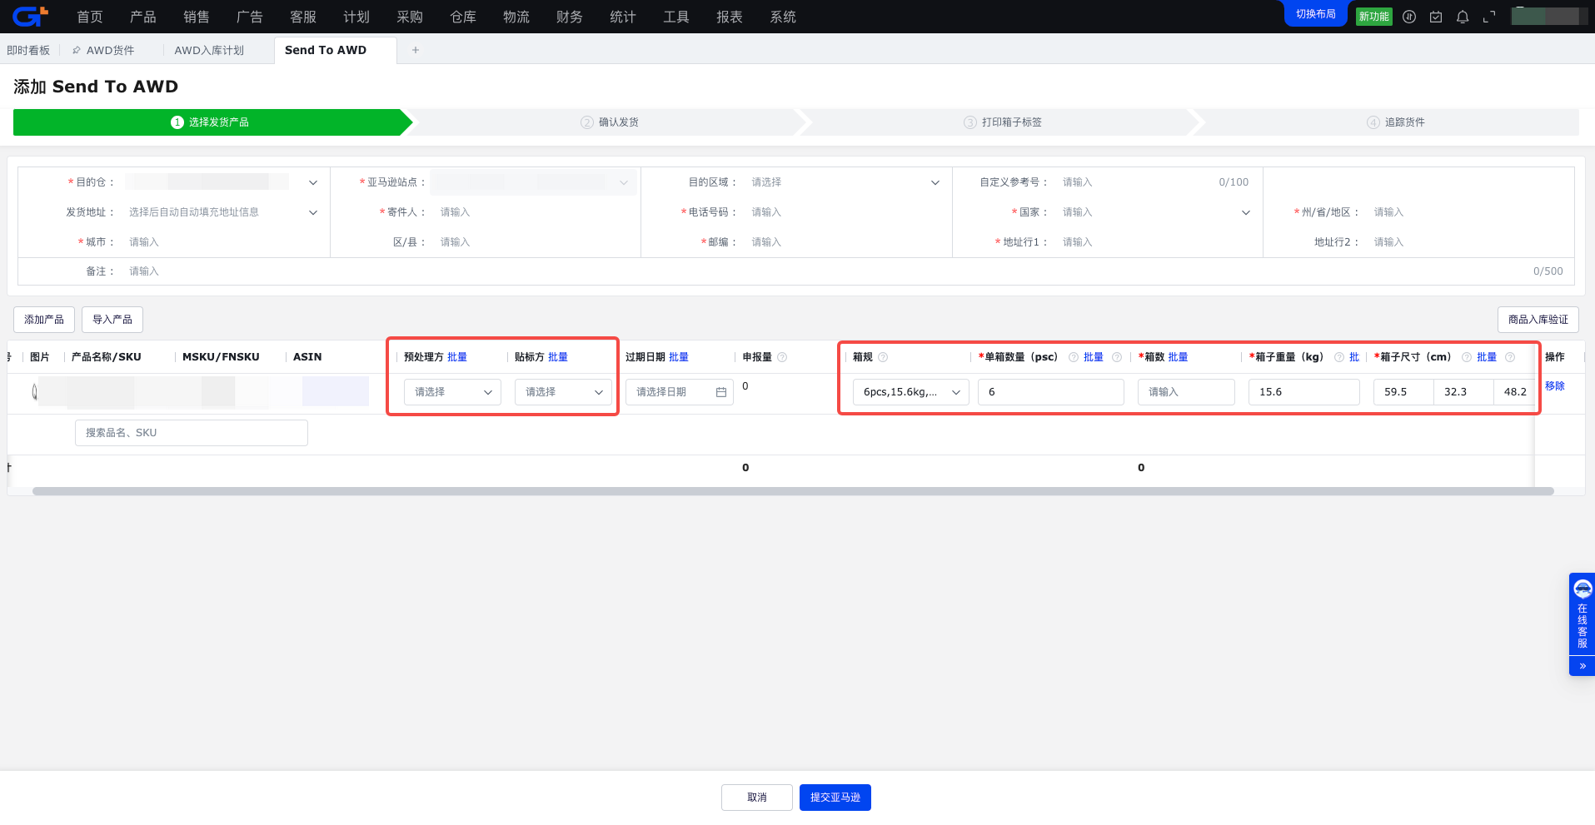Open the 系统 menu

783,17
